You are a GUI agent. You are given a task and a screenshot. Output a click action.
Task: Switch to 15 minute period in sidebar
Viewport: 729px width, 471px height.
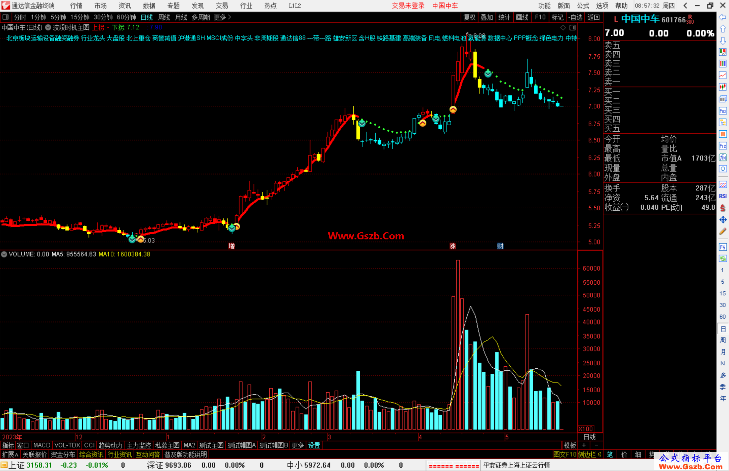tap(723, 293)
